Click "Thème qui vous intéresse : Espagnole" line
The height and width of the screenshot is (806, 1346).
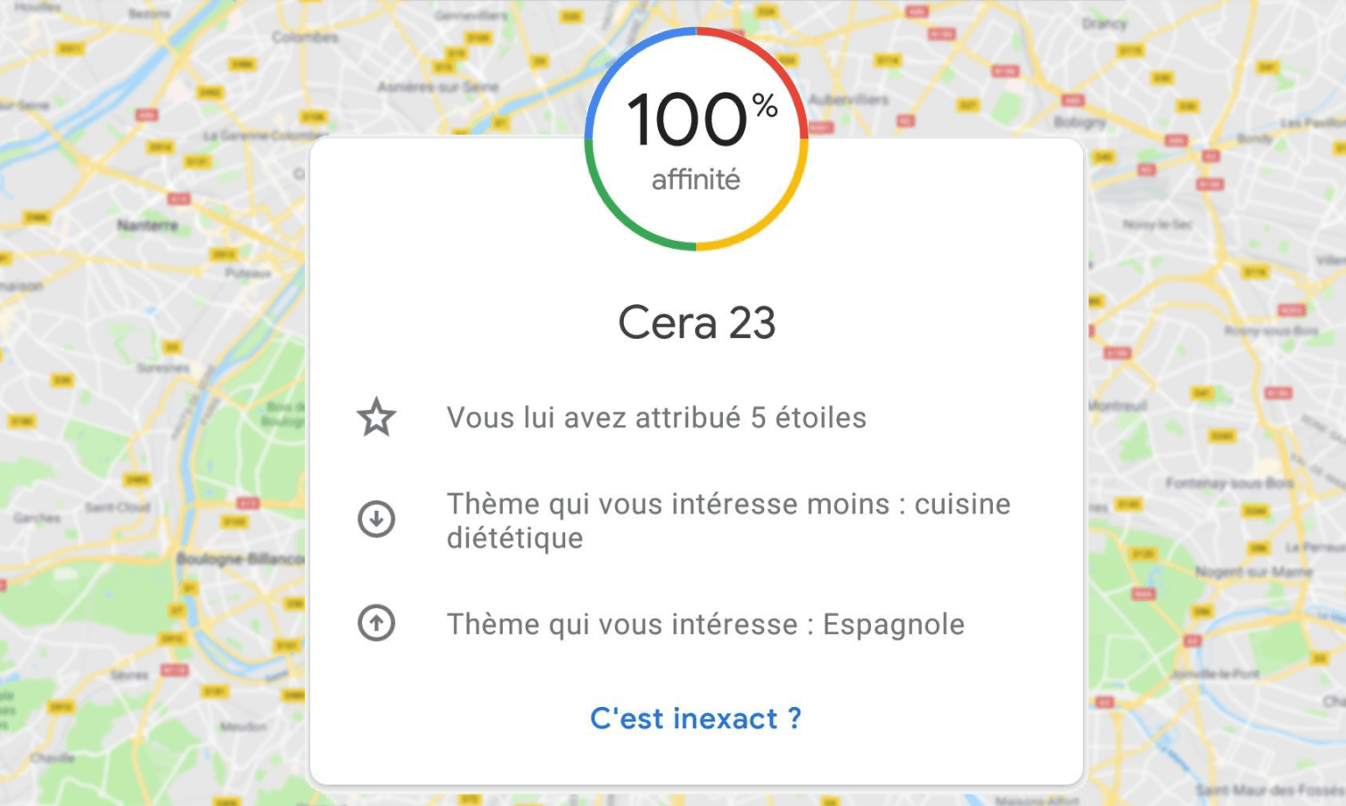[705, 624]
